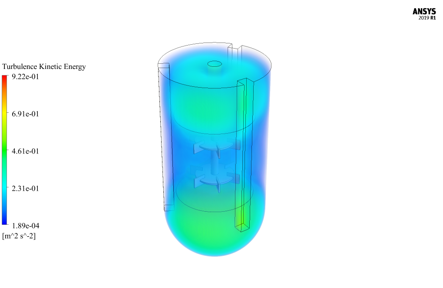Click the [m^2 s^-2] units label

(19, 236)
